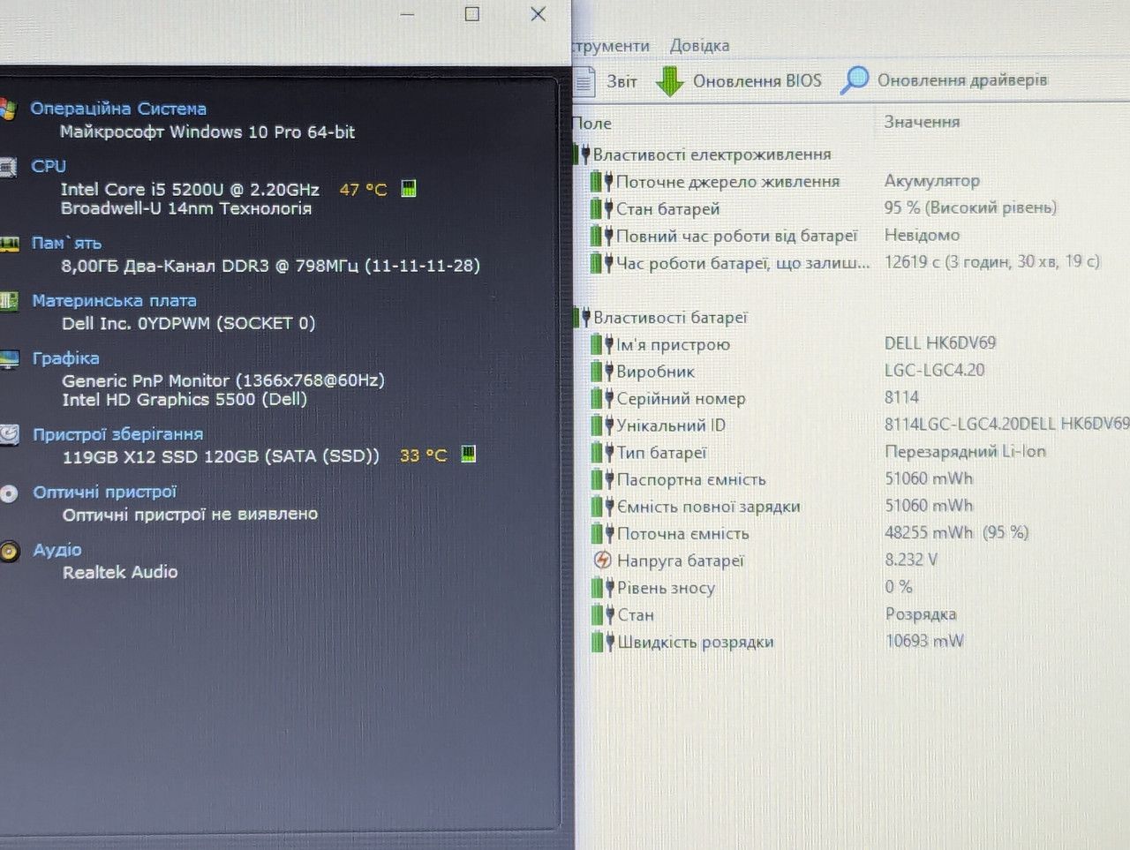Click the value 'Акумулятор'
The image size is (1130, 850).
[932, 181]
